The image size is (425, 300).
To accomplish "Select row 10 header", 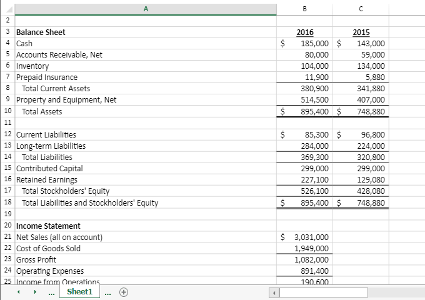I will [7, 111].
